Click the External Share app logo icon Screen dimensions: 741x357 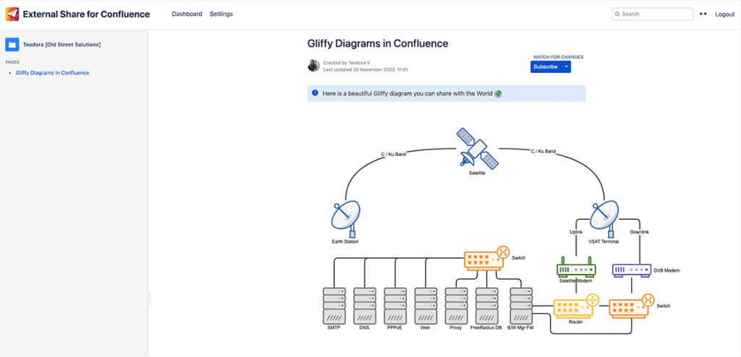click(x=12, y=14)
